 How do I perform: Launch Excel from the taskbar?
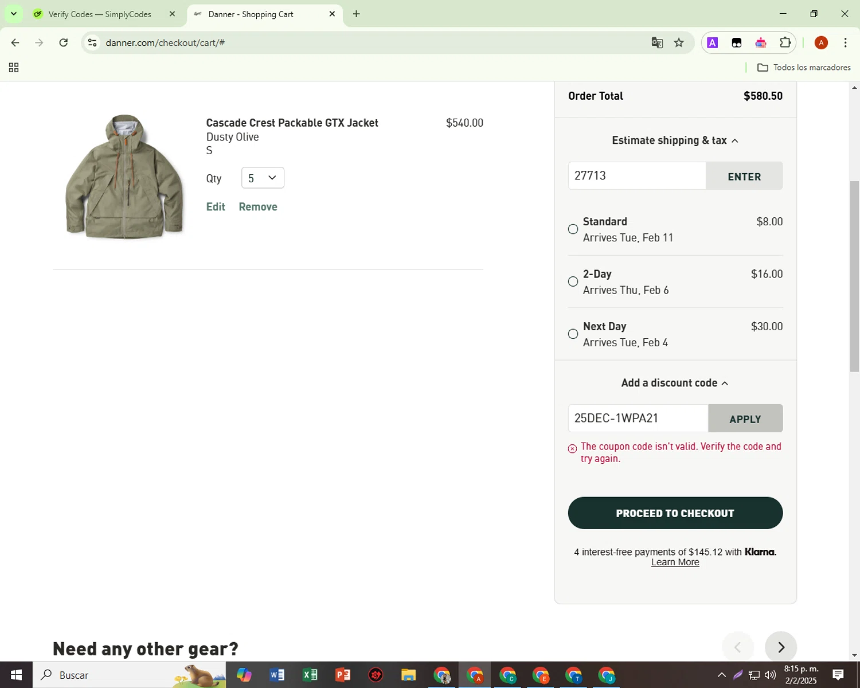pyautogui.click(x=310, y=675)
